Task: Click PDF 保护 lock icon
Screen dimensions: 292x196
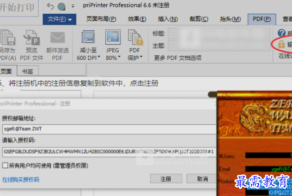Action: [135, 37]
